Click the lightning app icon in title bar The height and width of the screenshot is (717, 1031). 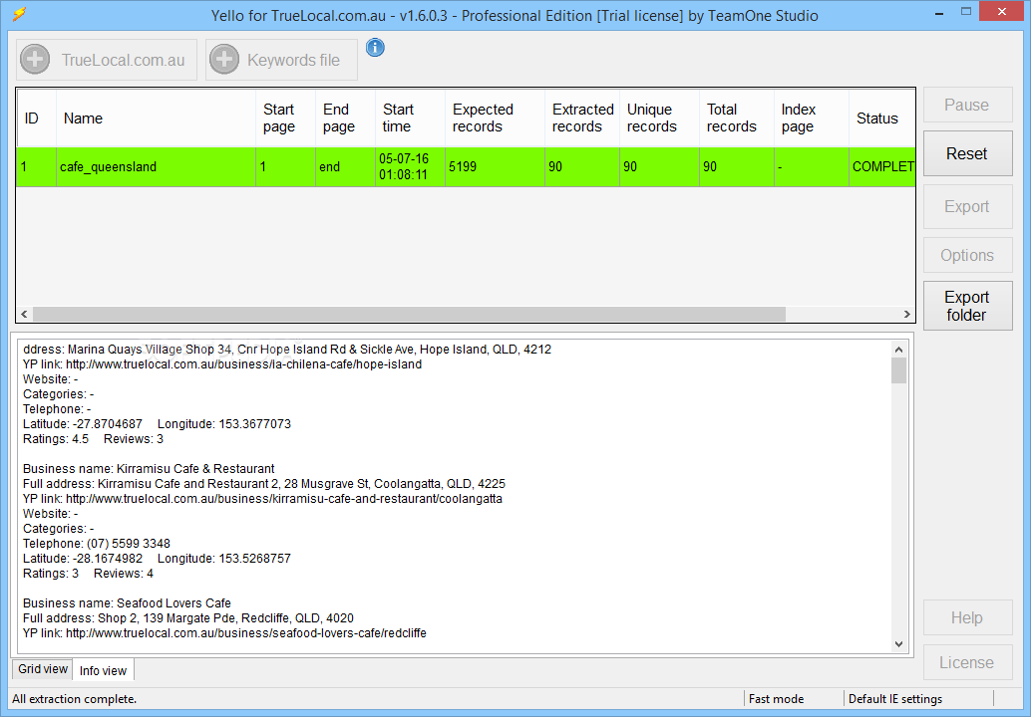tap(20, 14)
